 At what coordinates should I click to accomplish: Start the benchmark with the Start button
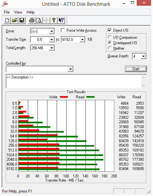[x=136, y=69]
